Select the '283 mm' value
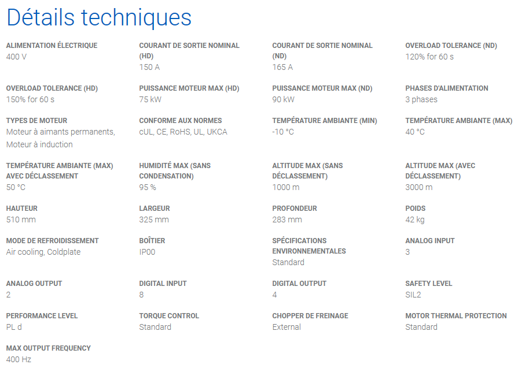This screenshot has height=372, width=522. [x=287, y=220]
